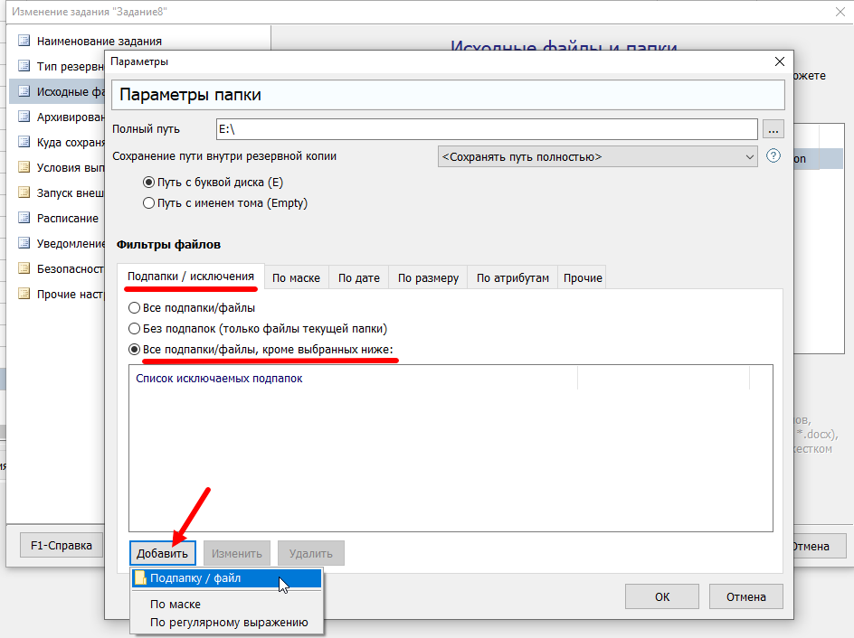This screenshot has width=854, height=638.
Task: Click the browse button next to full path
Action: 773,129
